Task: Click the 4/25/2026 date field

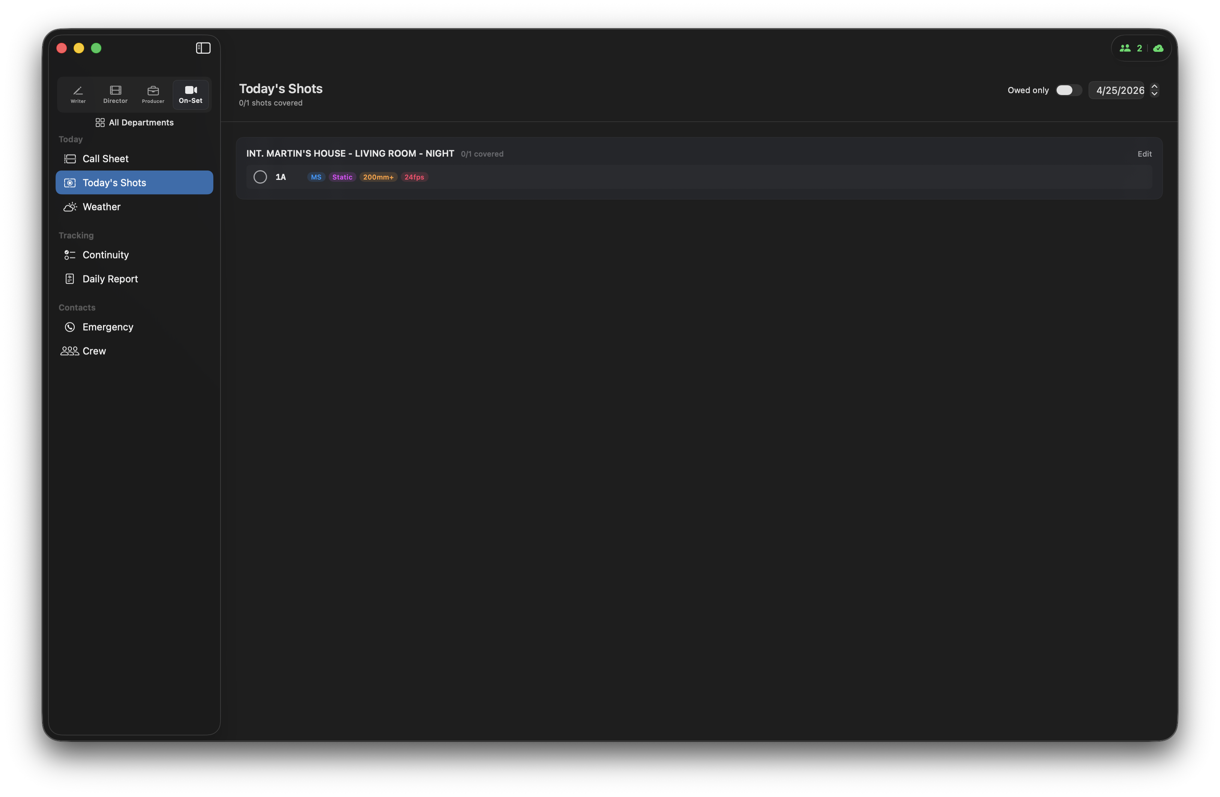Action: [1117, 91]
